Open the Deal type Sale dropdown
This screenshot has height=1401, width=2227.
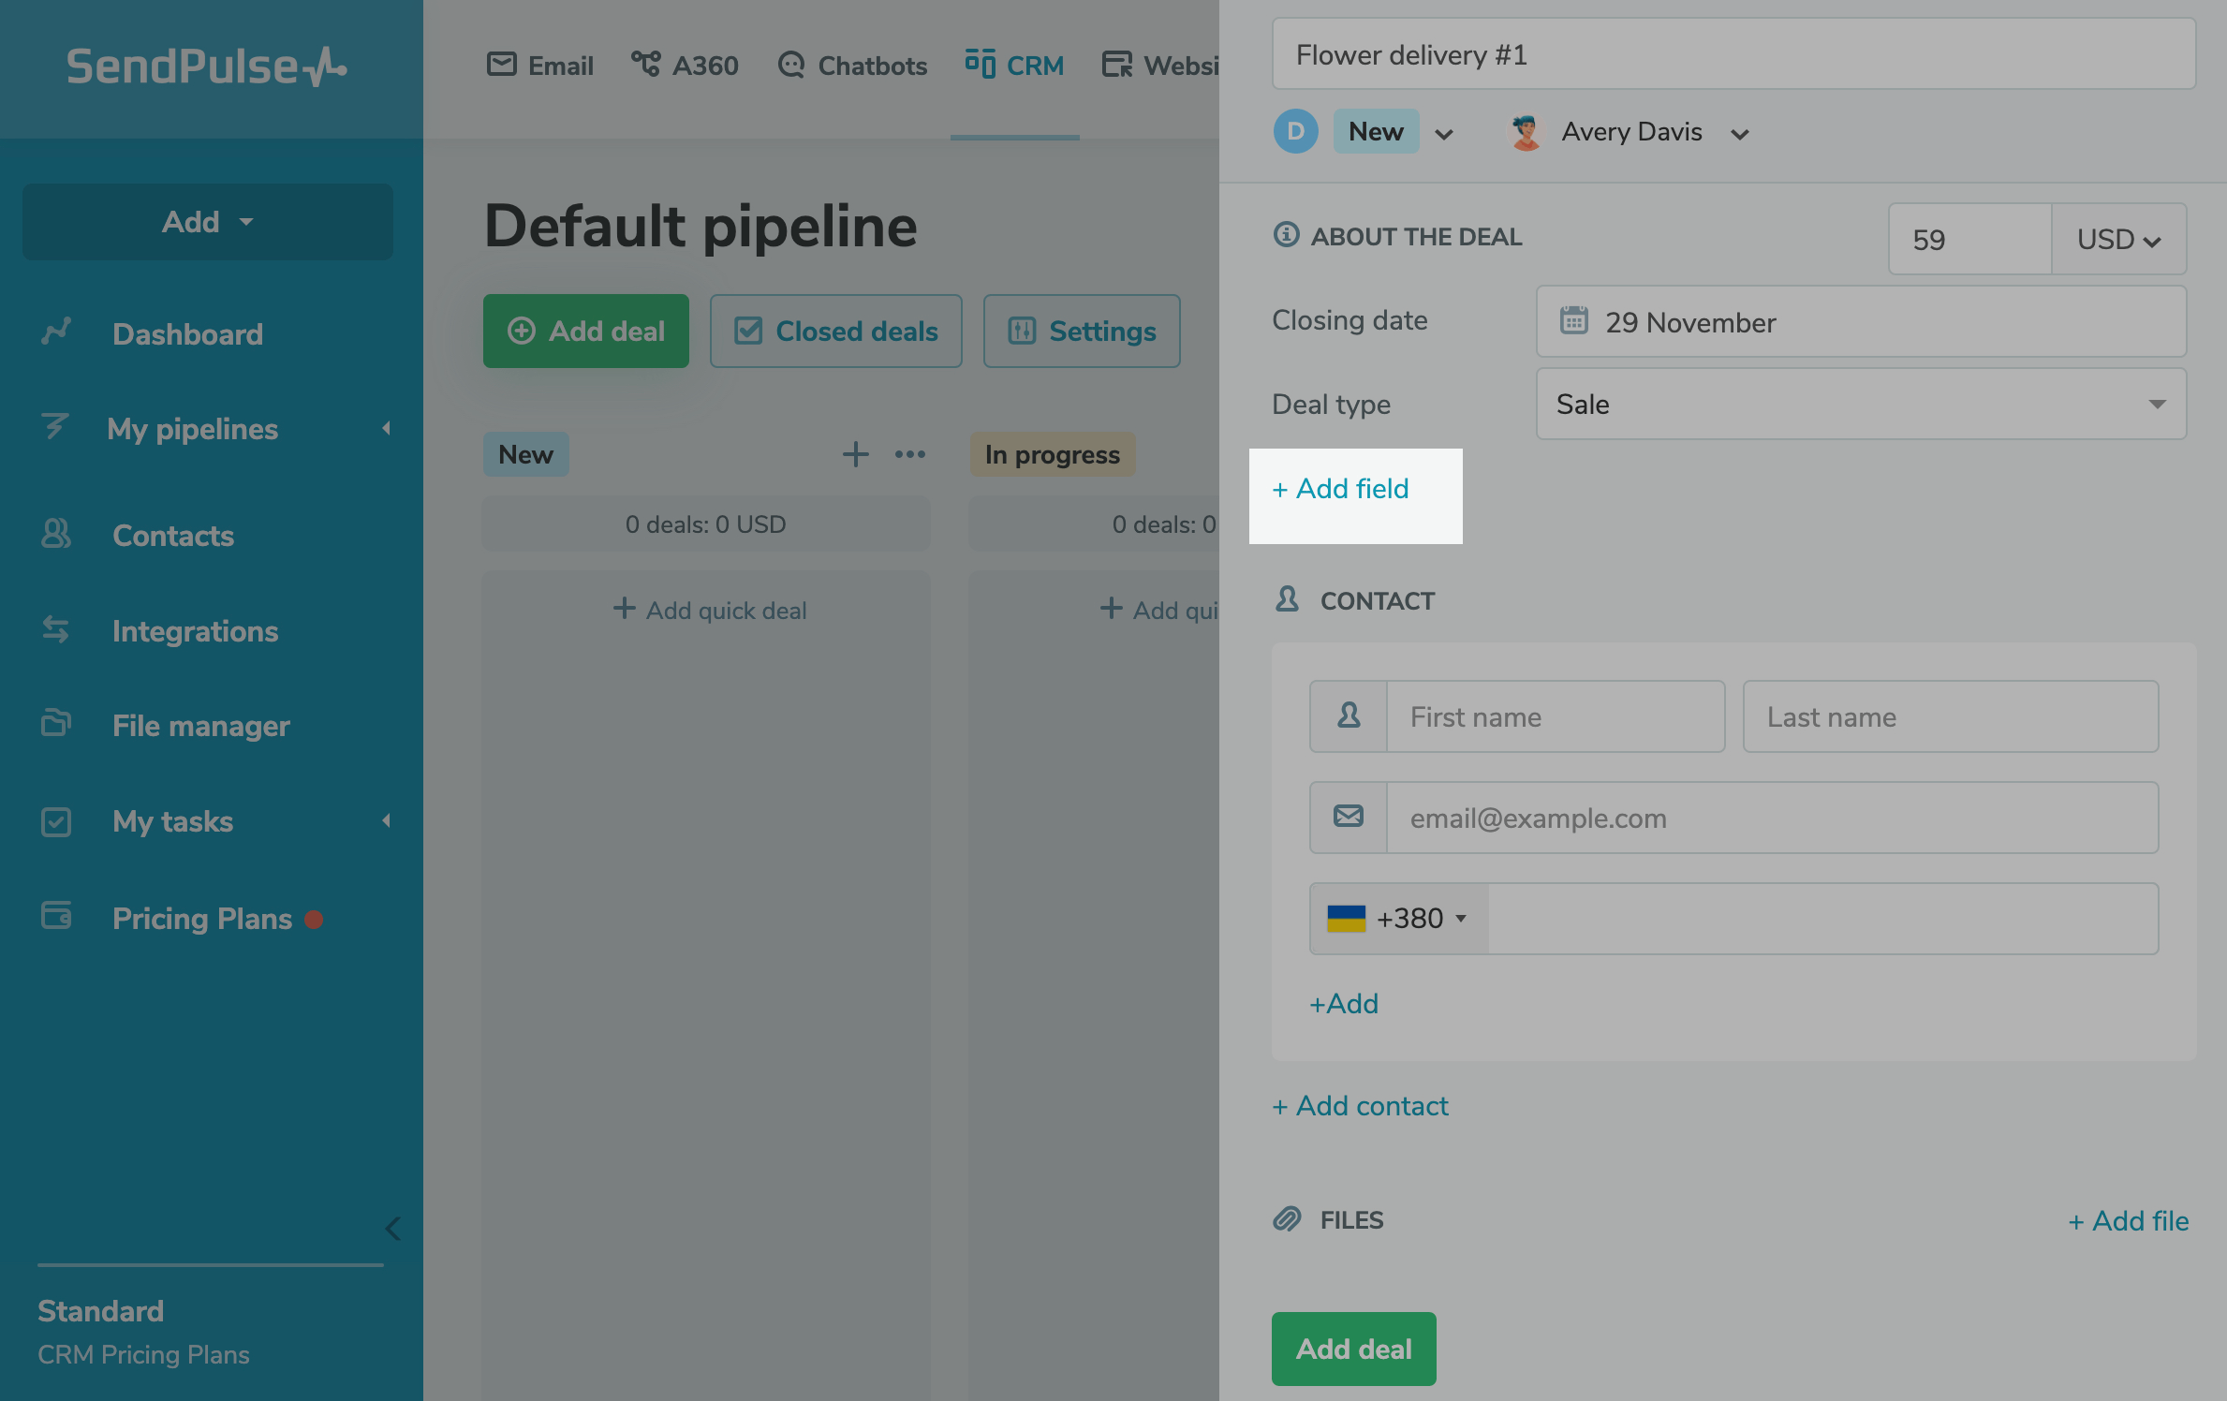(x=1861, y=405)
